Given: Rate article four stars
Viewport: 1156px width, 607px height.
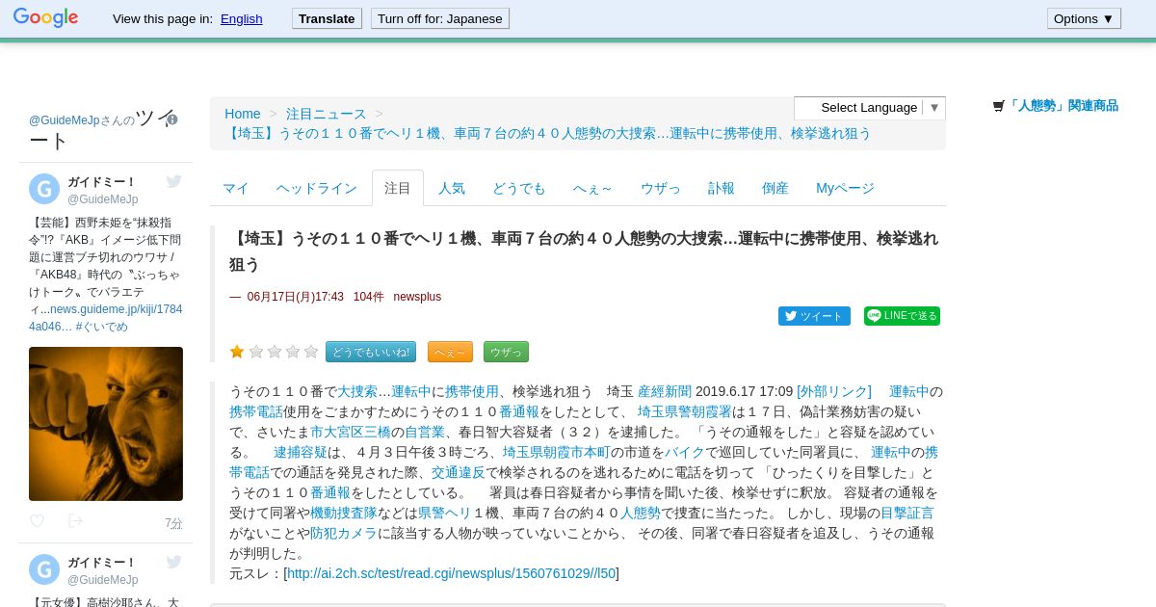Looking at the screenshot, I should point(293,352).
